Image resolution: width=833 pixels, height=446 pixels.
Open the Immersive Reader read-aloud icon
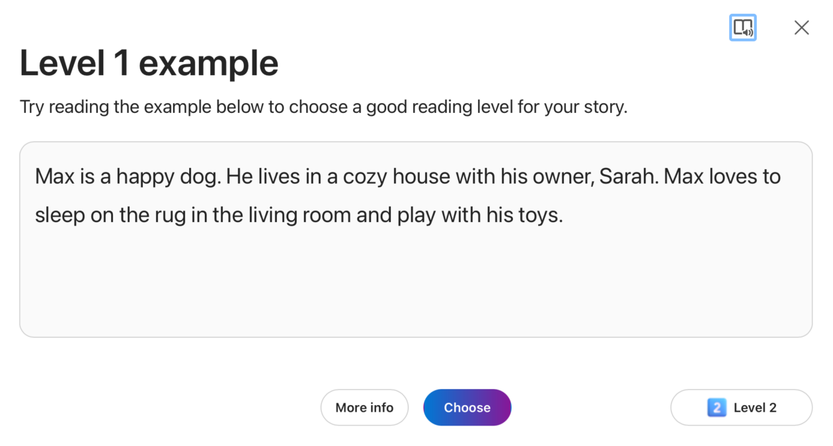click(742, 28)
